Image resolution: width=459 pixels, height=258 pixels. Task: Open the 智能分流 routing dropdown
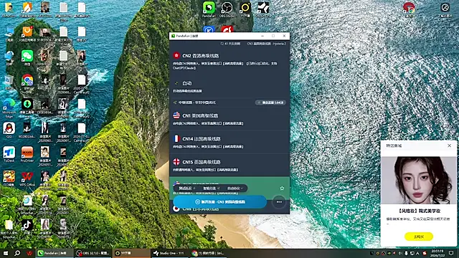click(212, 188)
